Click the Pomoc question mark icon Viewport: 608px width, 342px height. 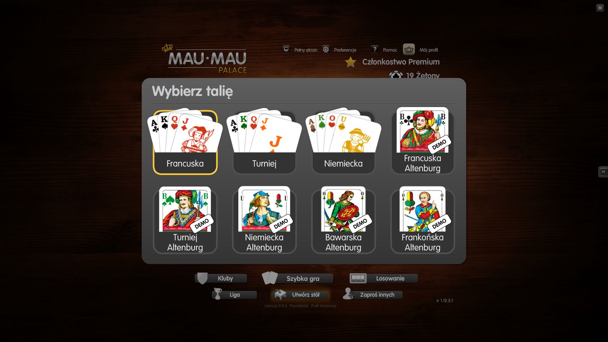pos(375,49)
